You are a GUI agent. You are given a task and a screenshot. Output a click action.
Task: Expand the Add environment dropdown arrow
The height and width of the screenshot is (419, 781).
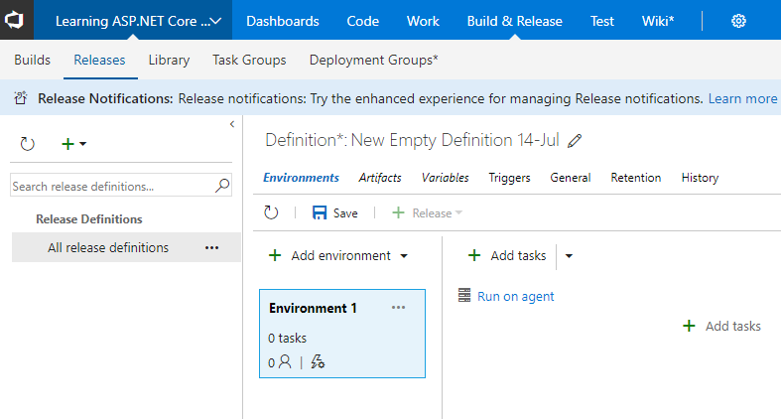404,256
